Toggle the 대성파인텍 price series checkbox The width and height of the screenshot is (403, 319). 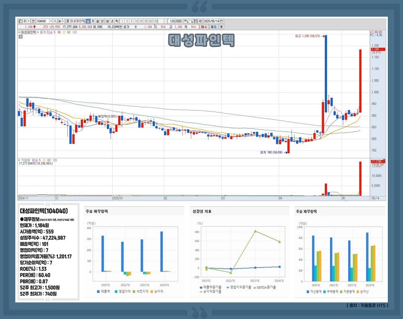(x=19, y=32)
